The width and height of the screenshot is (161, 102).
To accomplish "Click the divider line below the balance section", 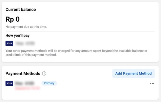I will pos(80,31).
